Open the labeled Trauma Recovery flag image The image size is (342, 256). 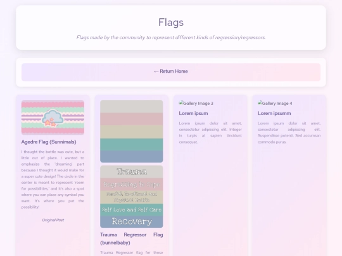[x=132, y=197]
